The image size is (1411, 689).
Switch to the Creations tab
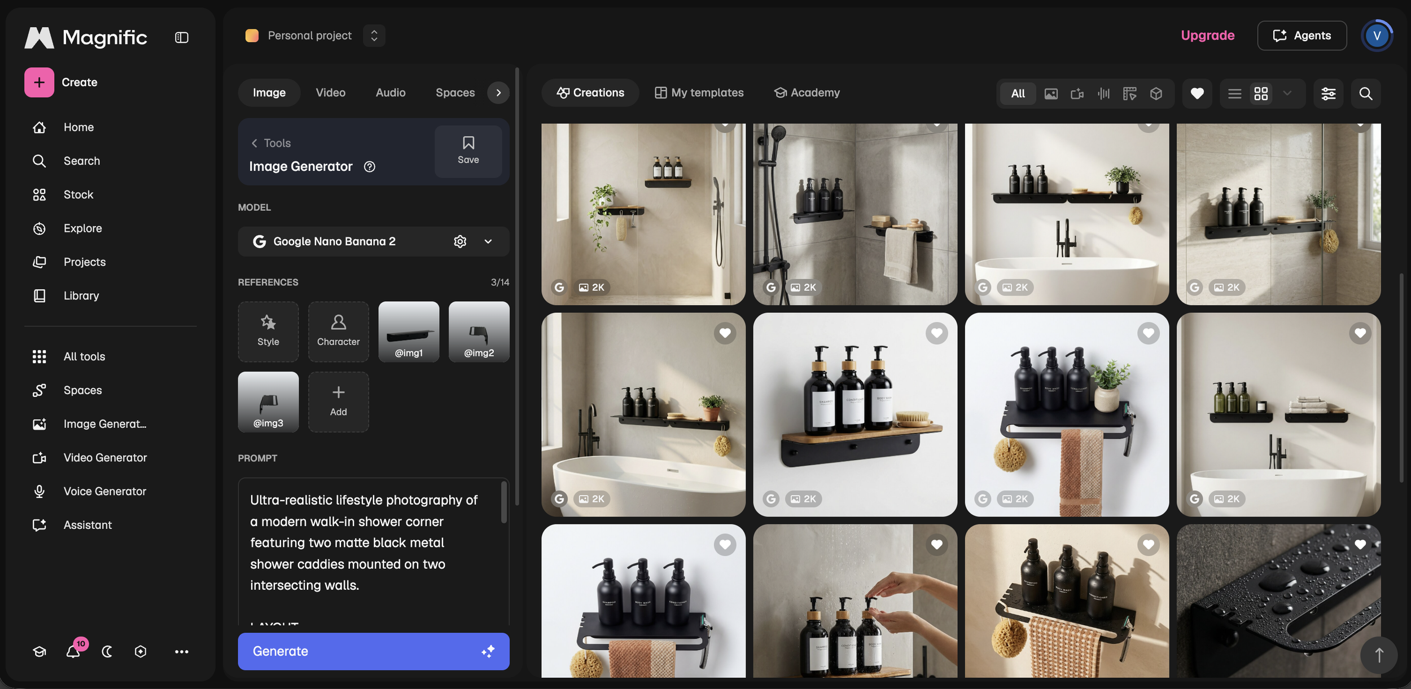[x=590, y=93]
